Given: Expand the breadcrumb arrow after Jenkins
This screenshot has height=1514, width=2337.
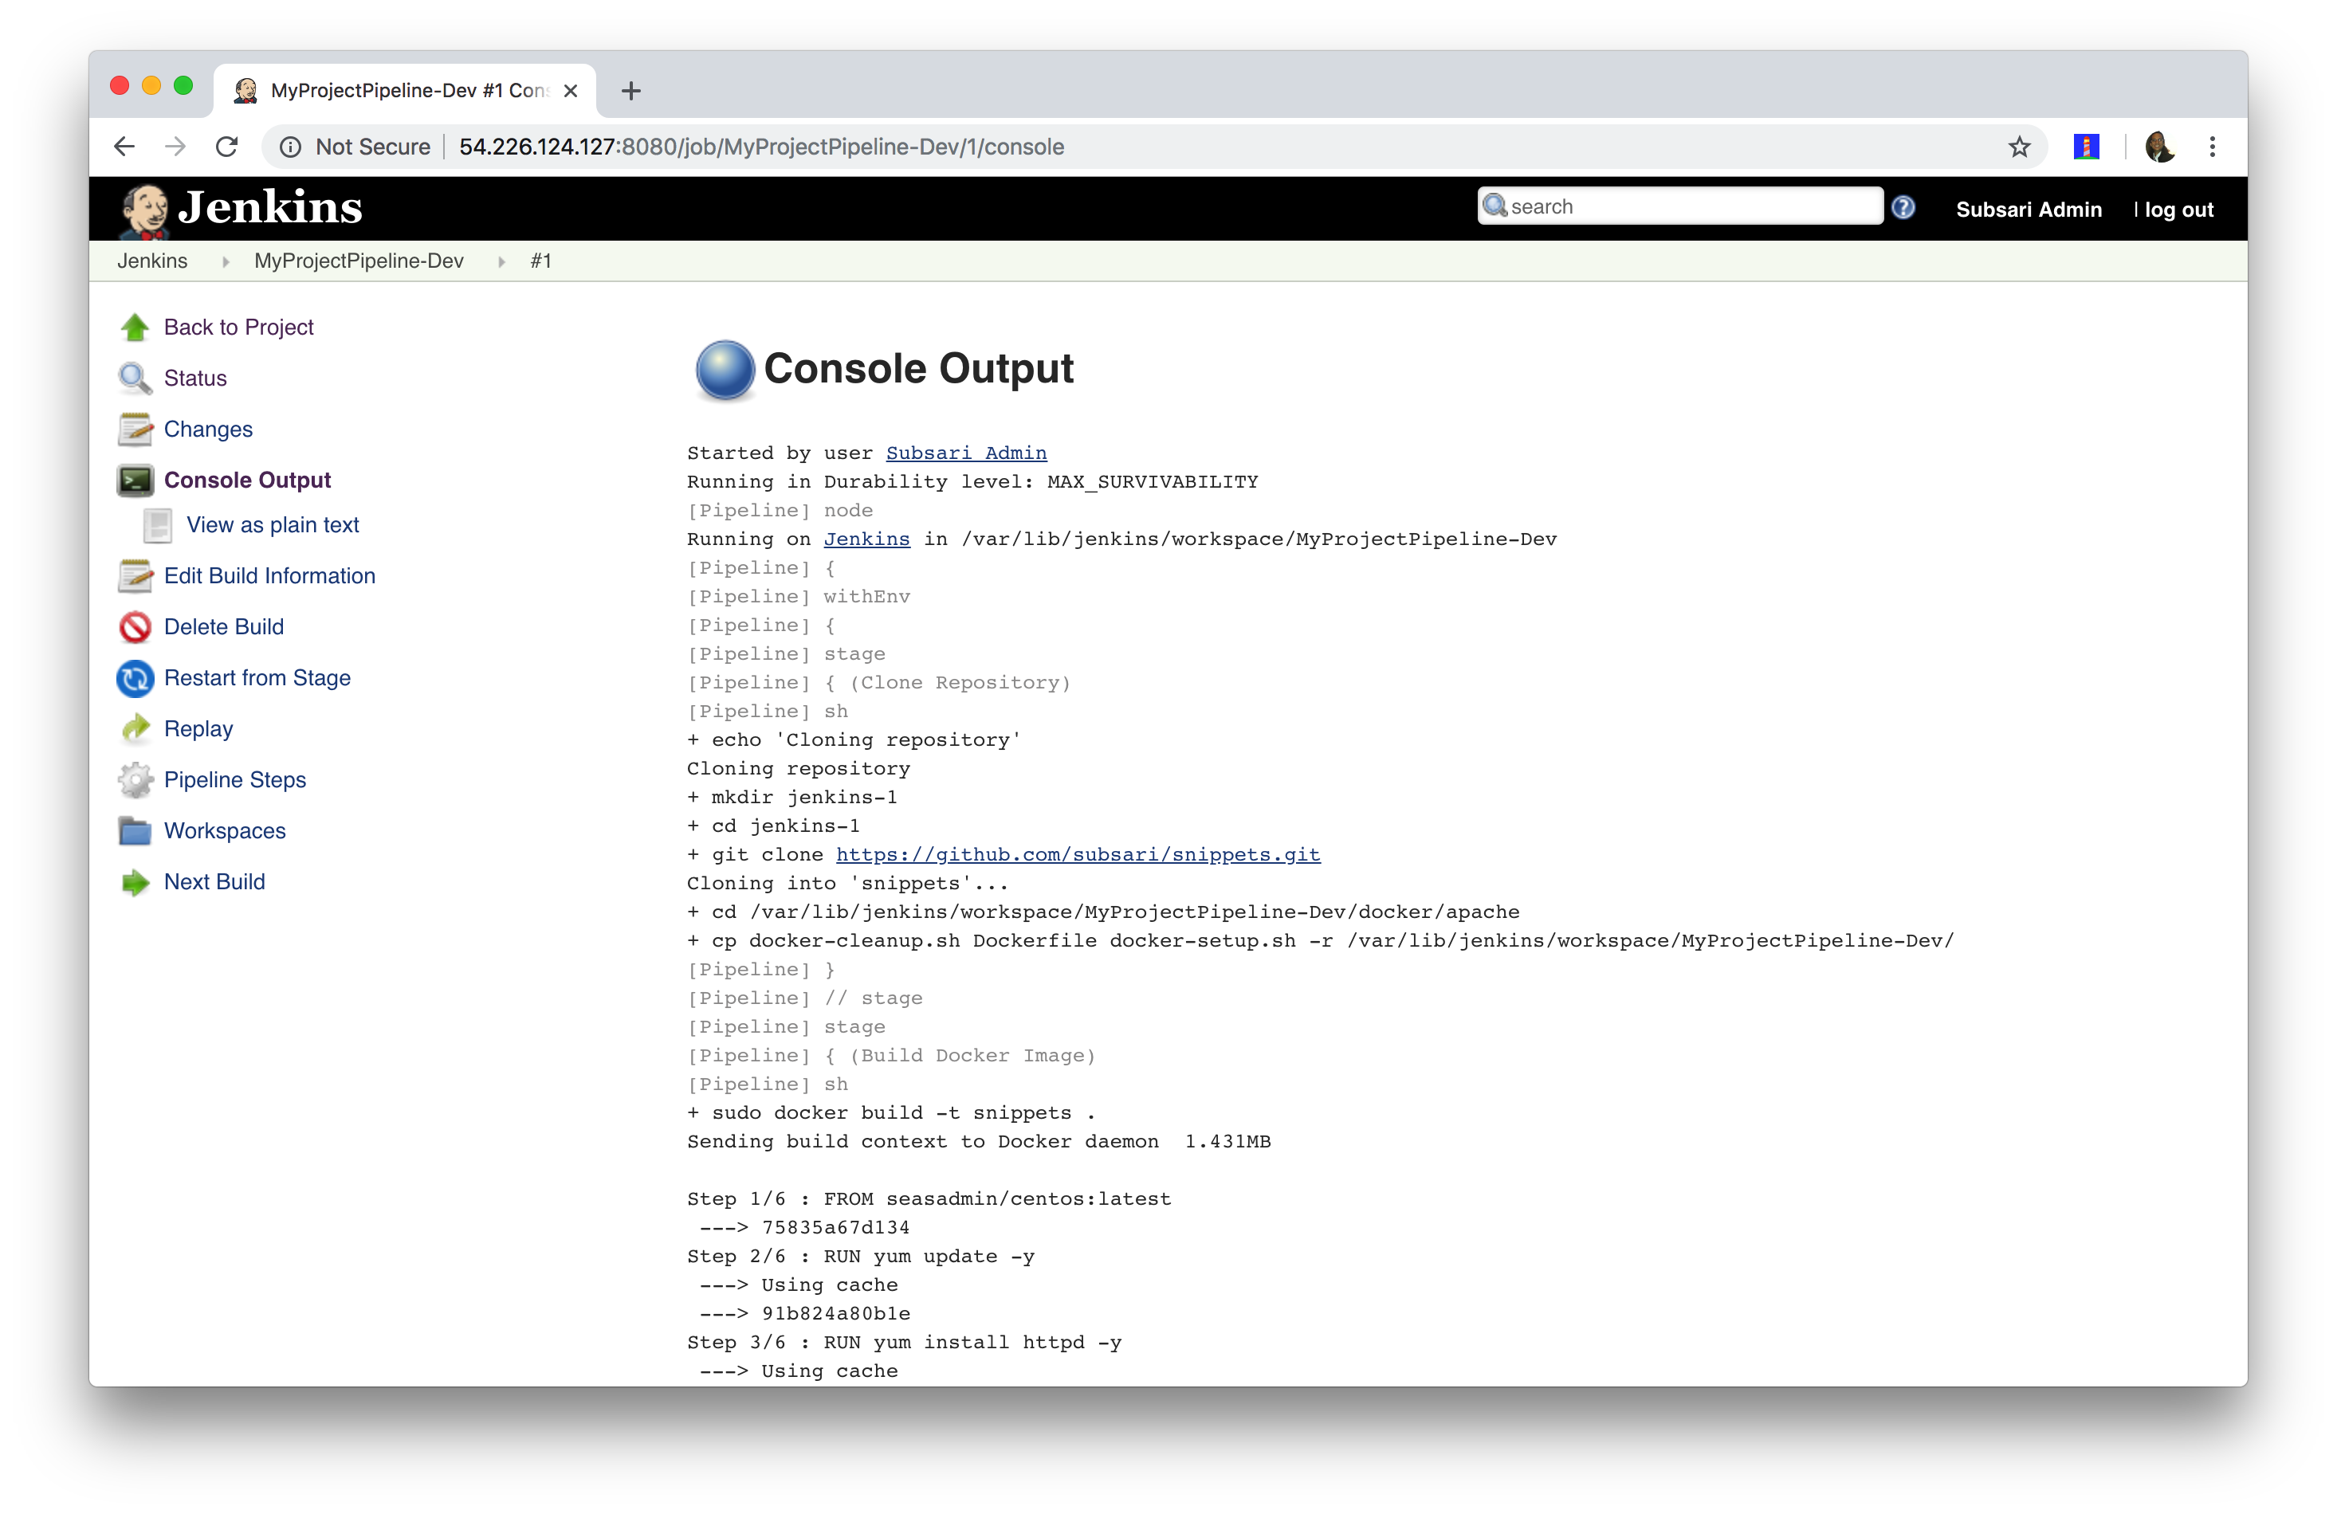Looking at the screenshot, I should click(225, 261).
